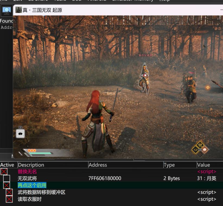This screenshot has height=206, width=223.
Task: Click the 2 Bytes type cell
Action: (172, 178)
